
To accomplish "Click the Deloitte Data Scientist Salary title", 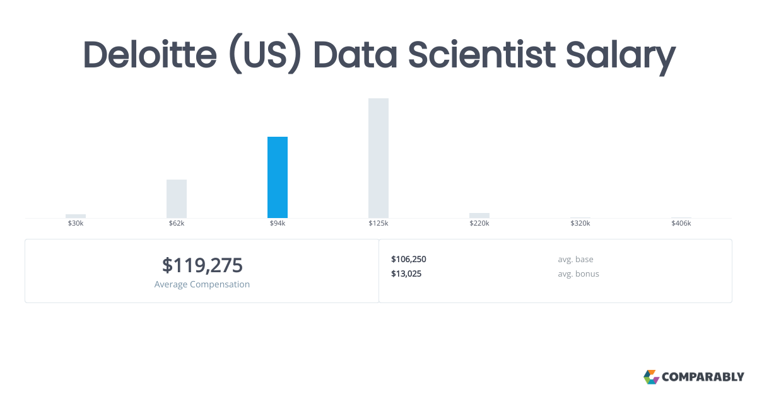I will (x=378, y=55).
